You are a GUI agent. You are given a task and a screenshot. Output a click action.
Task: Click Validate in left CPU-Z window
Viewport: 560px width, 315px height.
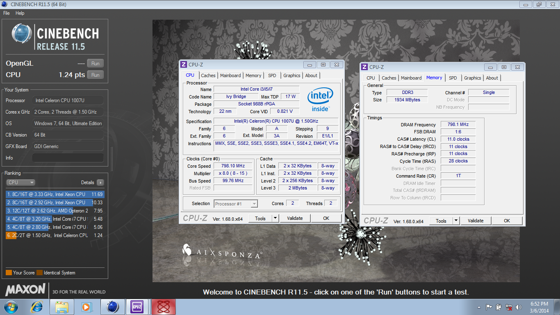(x=295, y=218)
